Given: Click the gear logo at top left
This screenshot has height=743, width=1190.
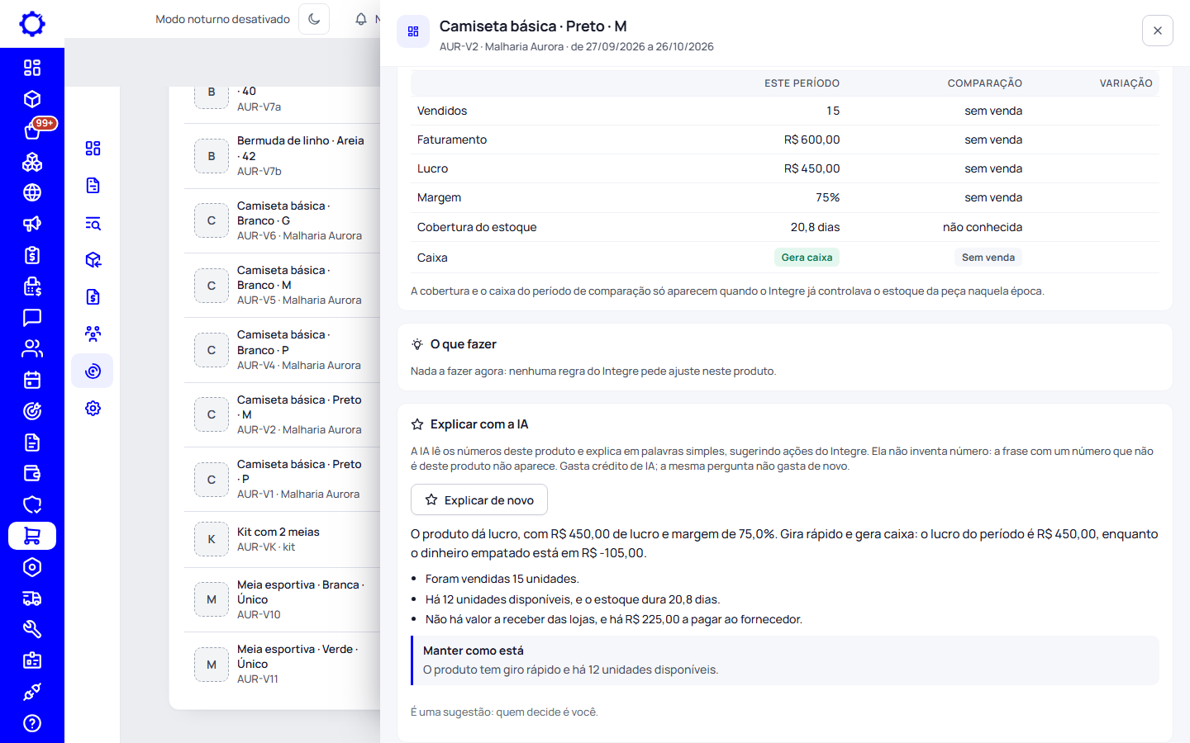Looking at the screenshot, I should [x=32, y=24].
